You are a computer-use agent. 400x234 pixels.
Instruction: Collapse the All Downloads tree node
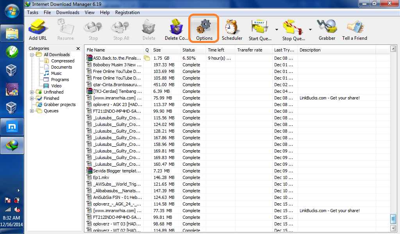[x=32, y=55]
